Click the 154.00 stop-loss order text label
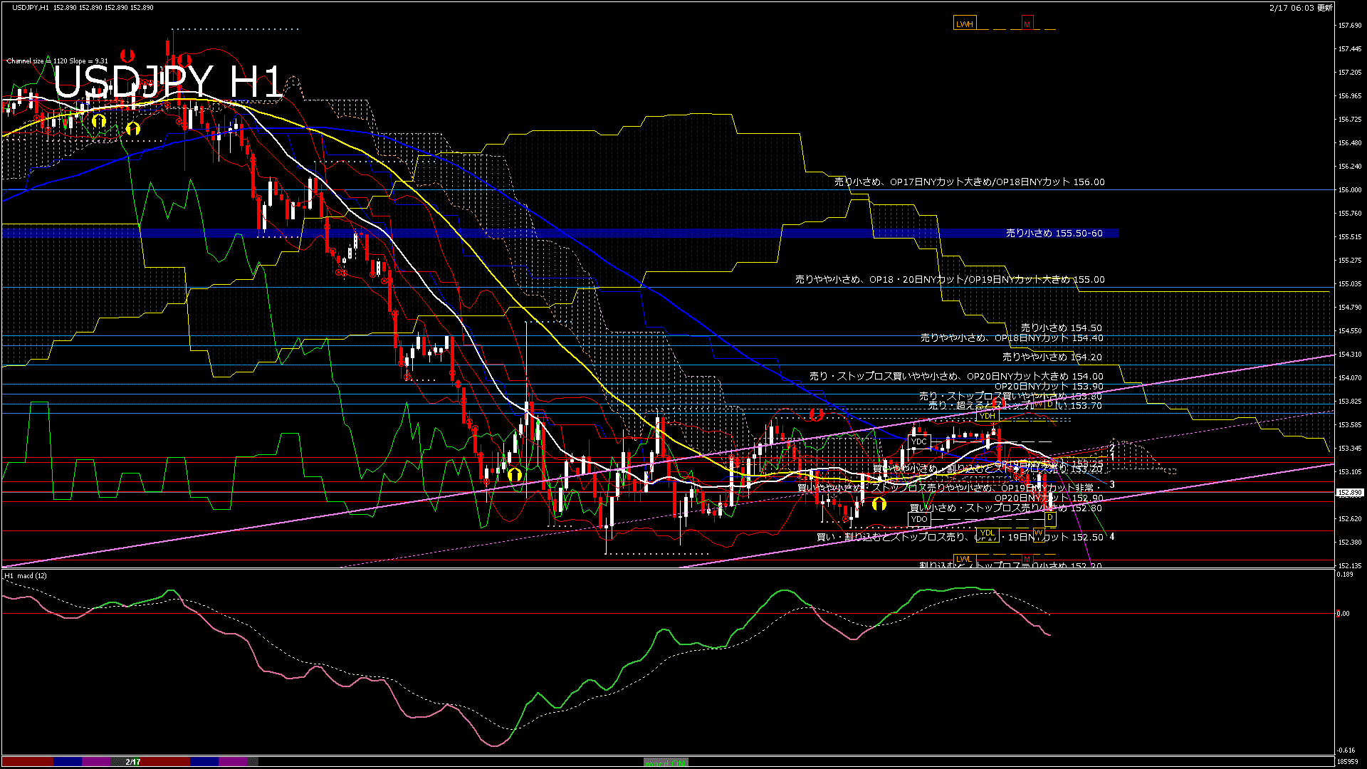1367x769 pixels. (x=955, y=376)
